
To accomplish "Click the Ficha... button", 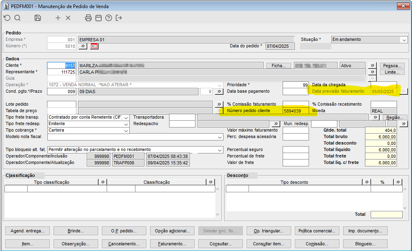I will point(279,66).
